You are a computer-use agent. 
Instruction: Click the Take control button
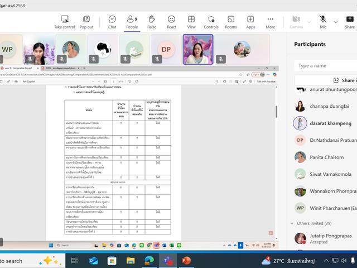point(65,22)
